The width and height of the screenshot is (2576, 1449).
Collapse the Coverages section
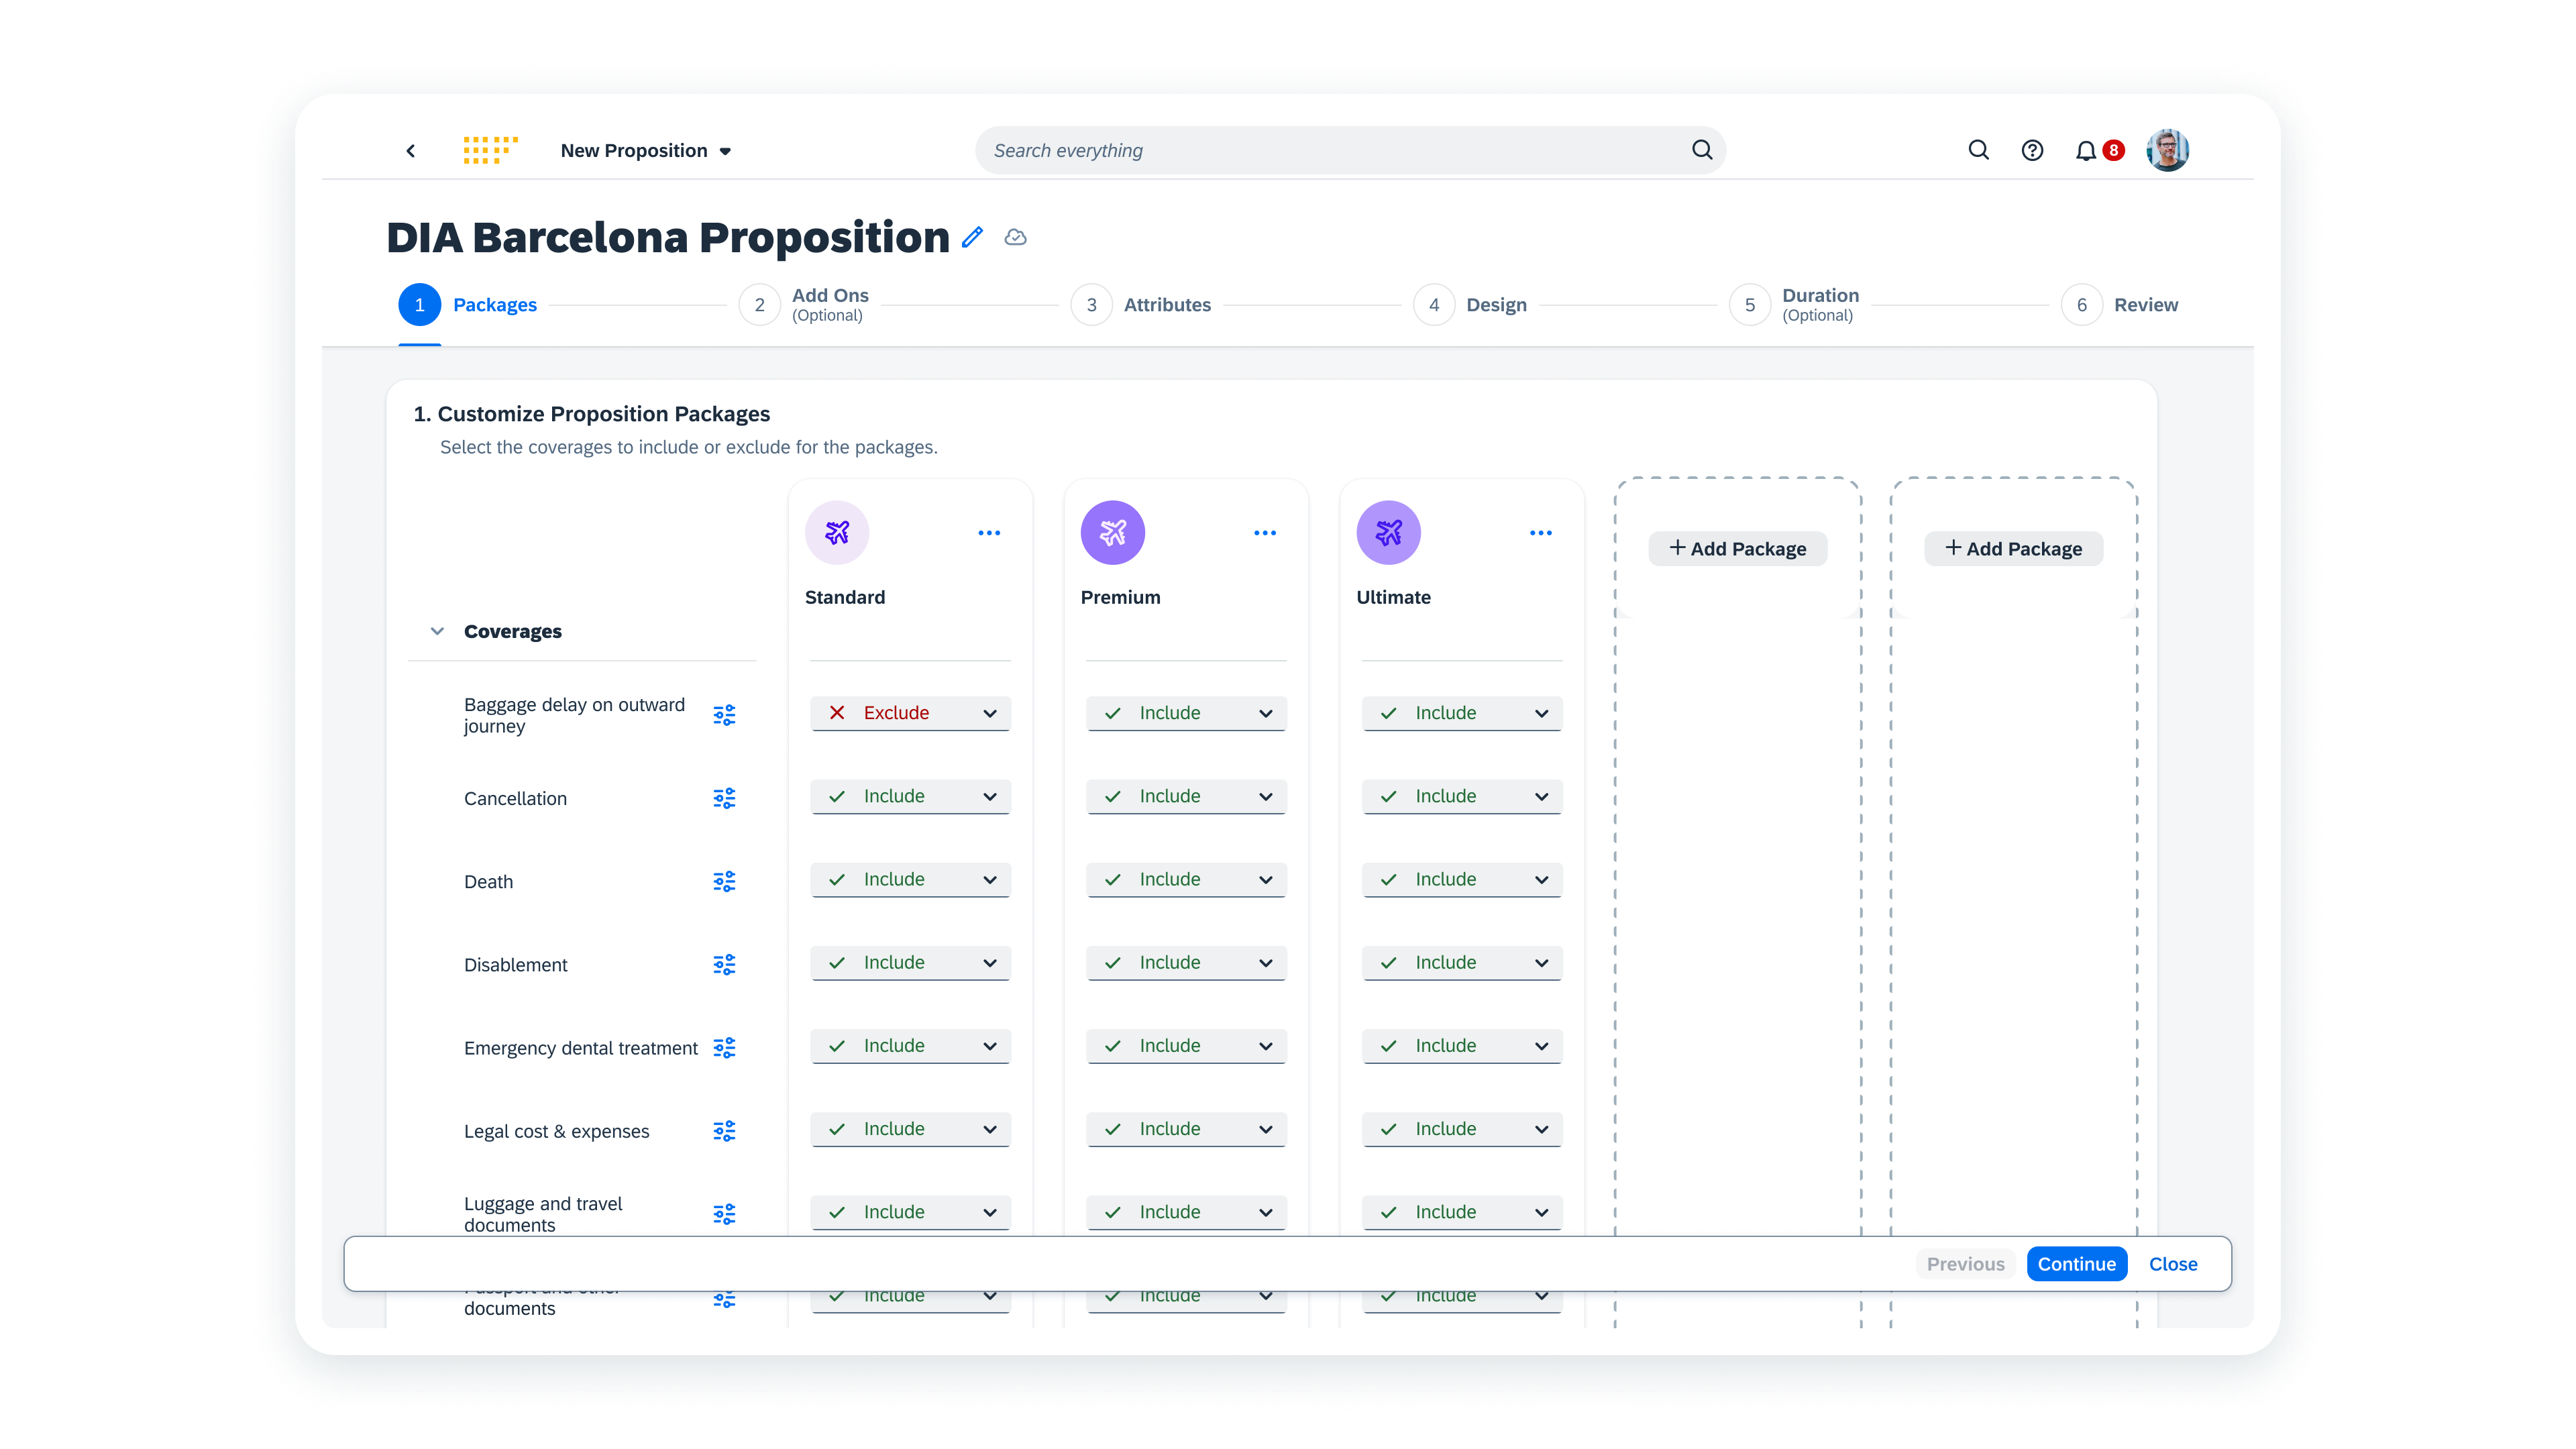pos(437,631)
